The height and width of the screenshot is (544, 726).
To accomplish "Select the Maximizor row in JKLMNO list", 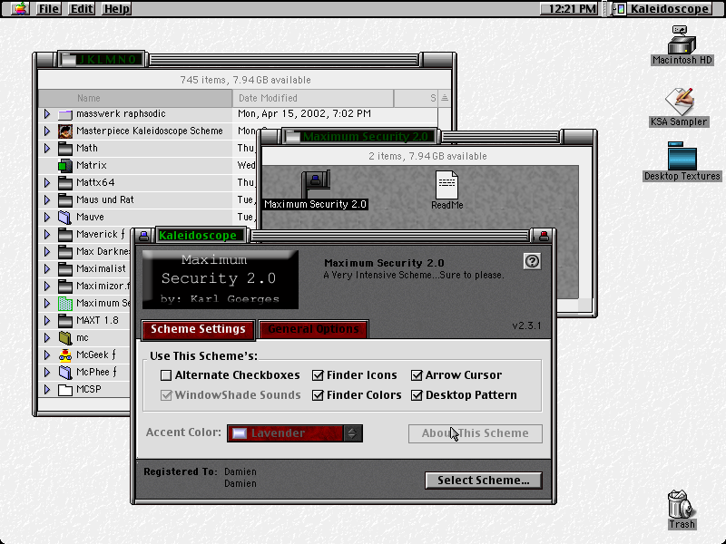I will (84, 287).
